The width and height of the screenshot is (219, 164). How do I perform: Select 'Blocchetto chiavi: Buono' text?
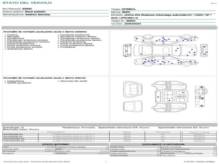click(x=21, y=129)
